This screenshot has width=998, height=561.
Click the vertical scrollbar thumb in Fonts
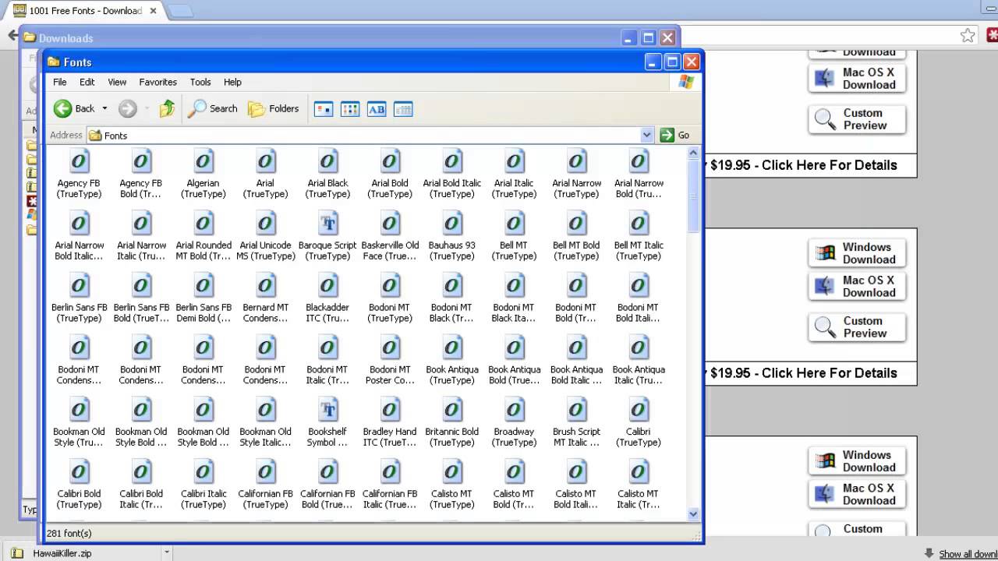click(x=693, y=195)
